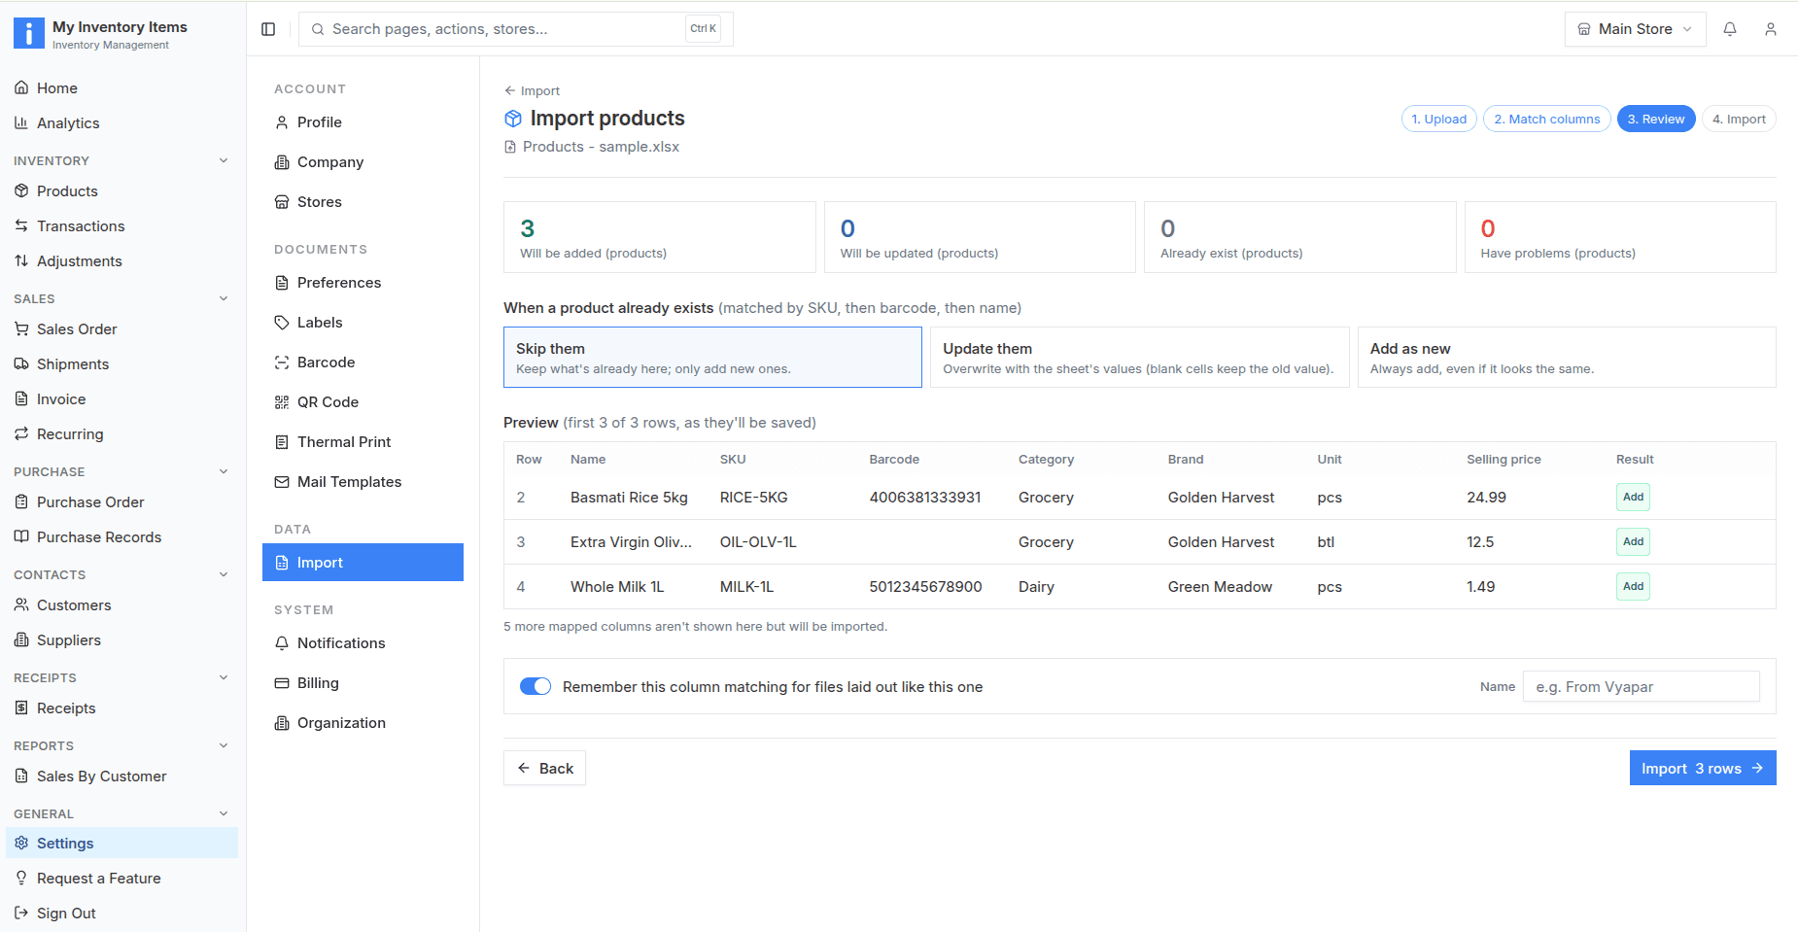Image resolution: width=1798 pixels, height=932 pixels.
Task: Open QR Code settings
Action: click(x=363, y=401)
